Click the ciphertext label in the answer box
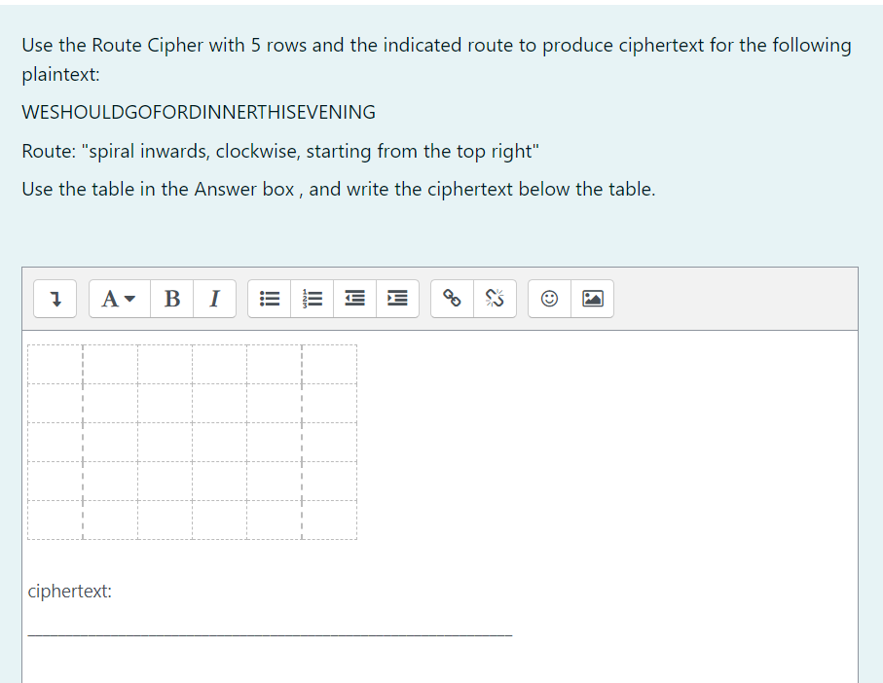The image size is (883, 683). click(x=70, y=591)
